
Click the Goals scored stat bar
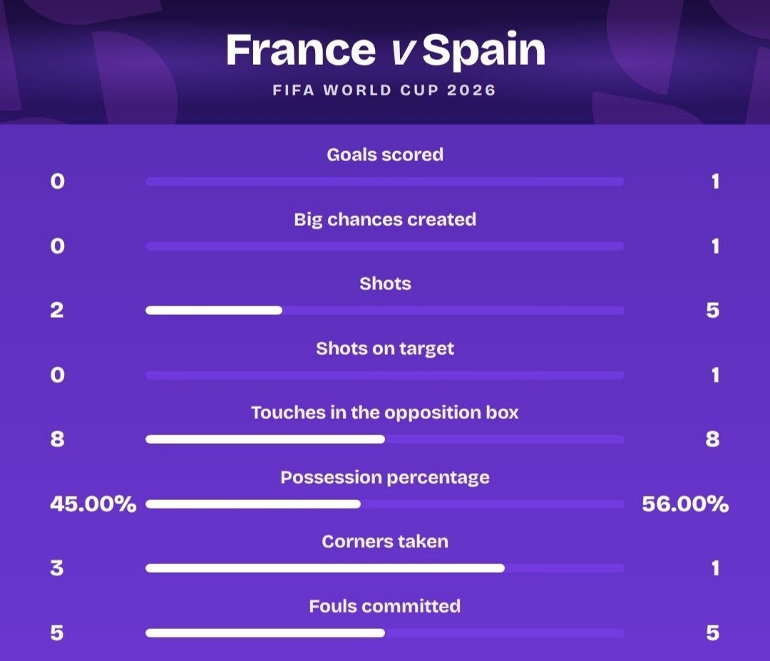pyautogui.click(x=385, y=182)
